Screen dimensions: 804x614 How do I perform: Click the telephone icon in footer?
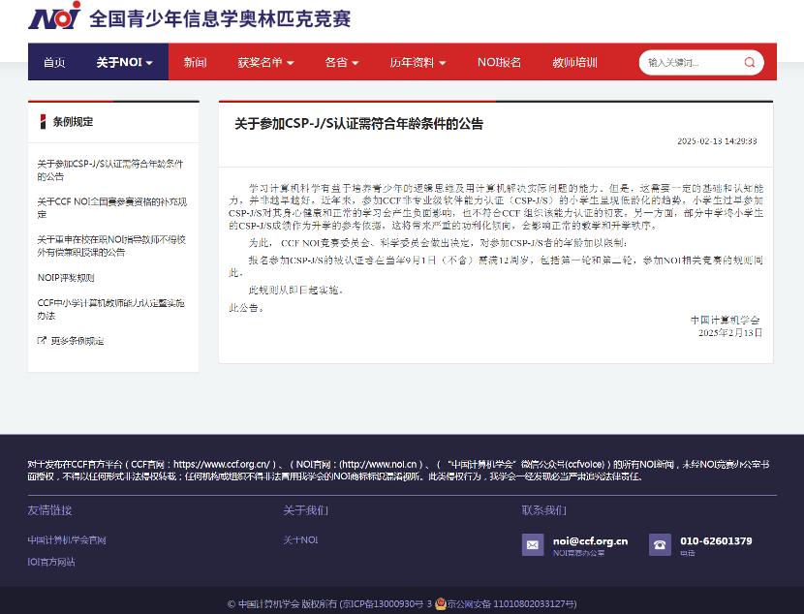pos(660,545)
